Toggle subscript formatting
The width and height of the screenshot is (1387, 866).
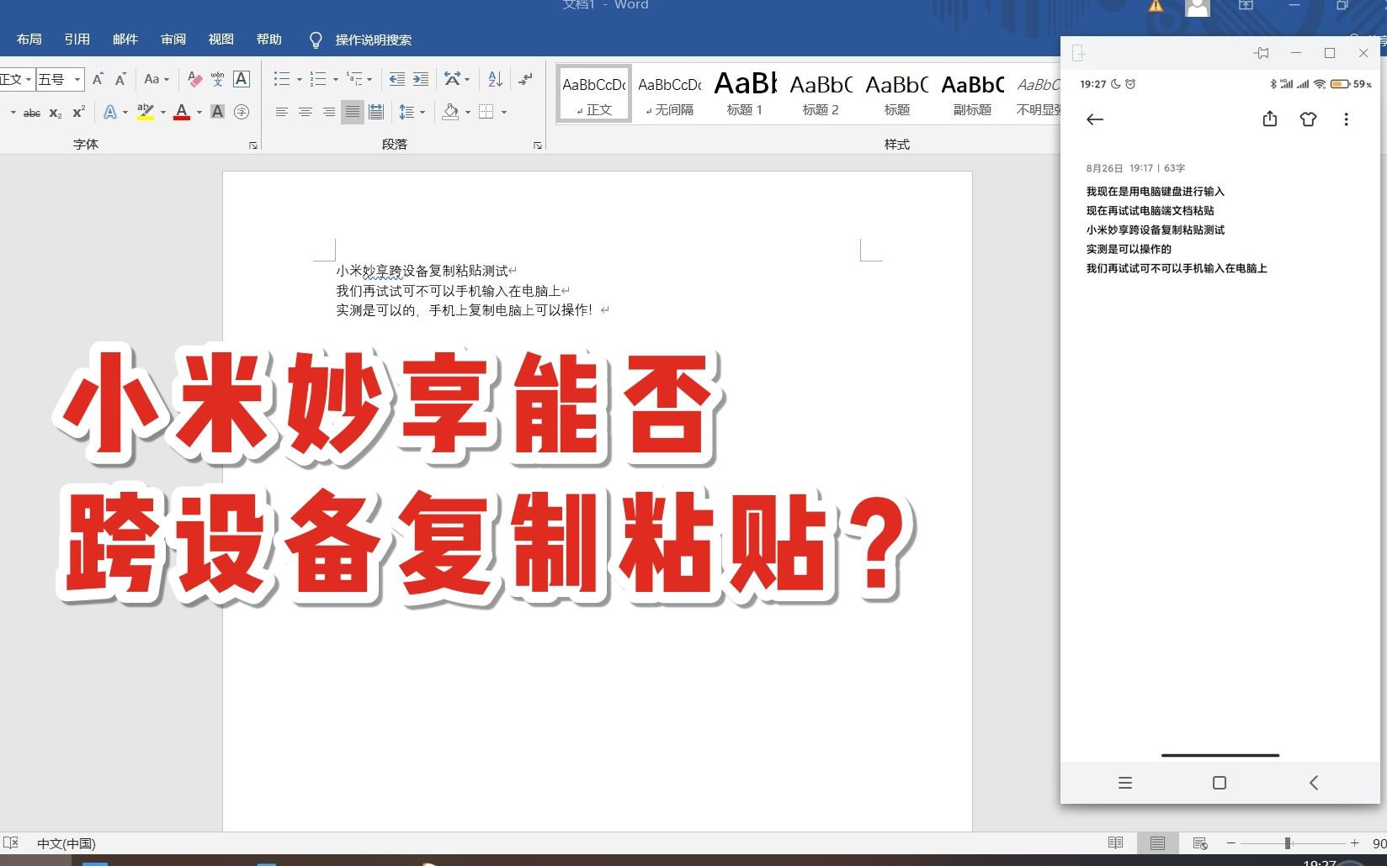pos(56,112)
